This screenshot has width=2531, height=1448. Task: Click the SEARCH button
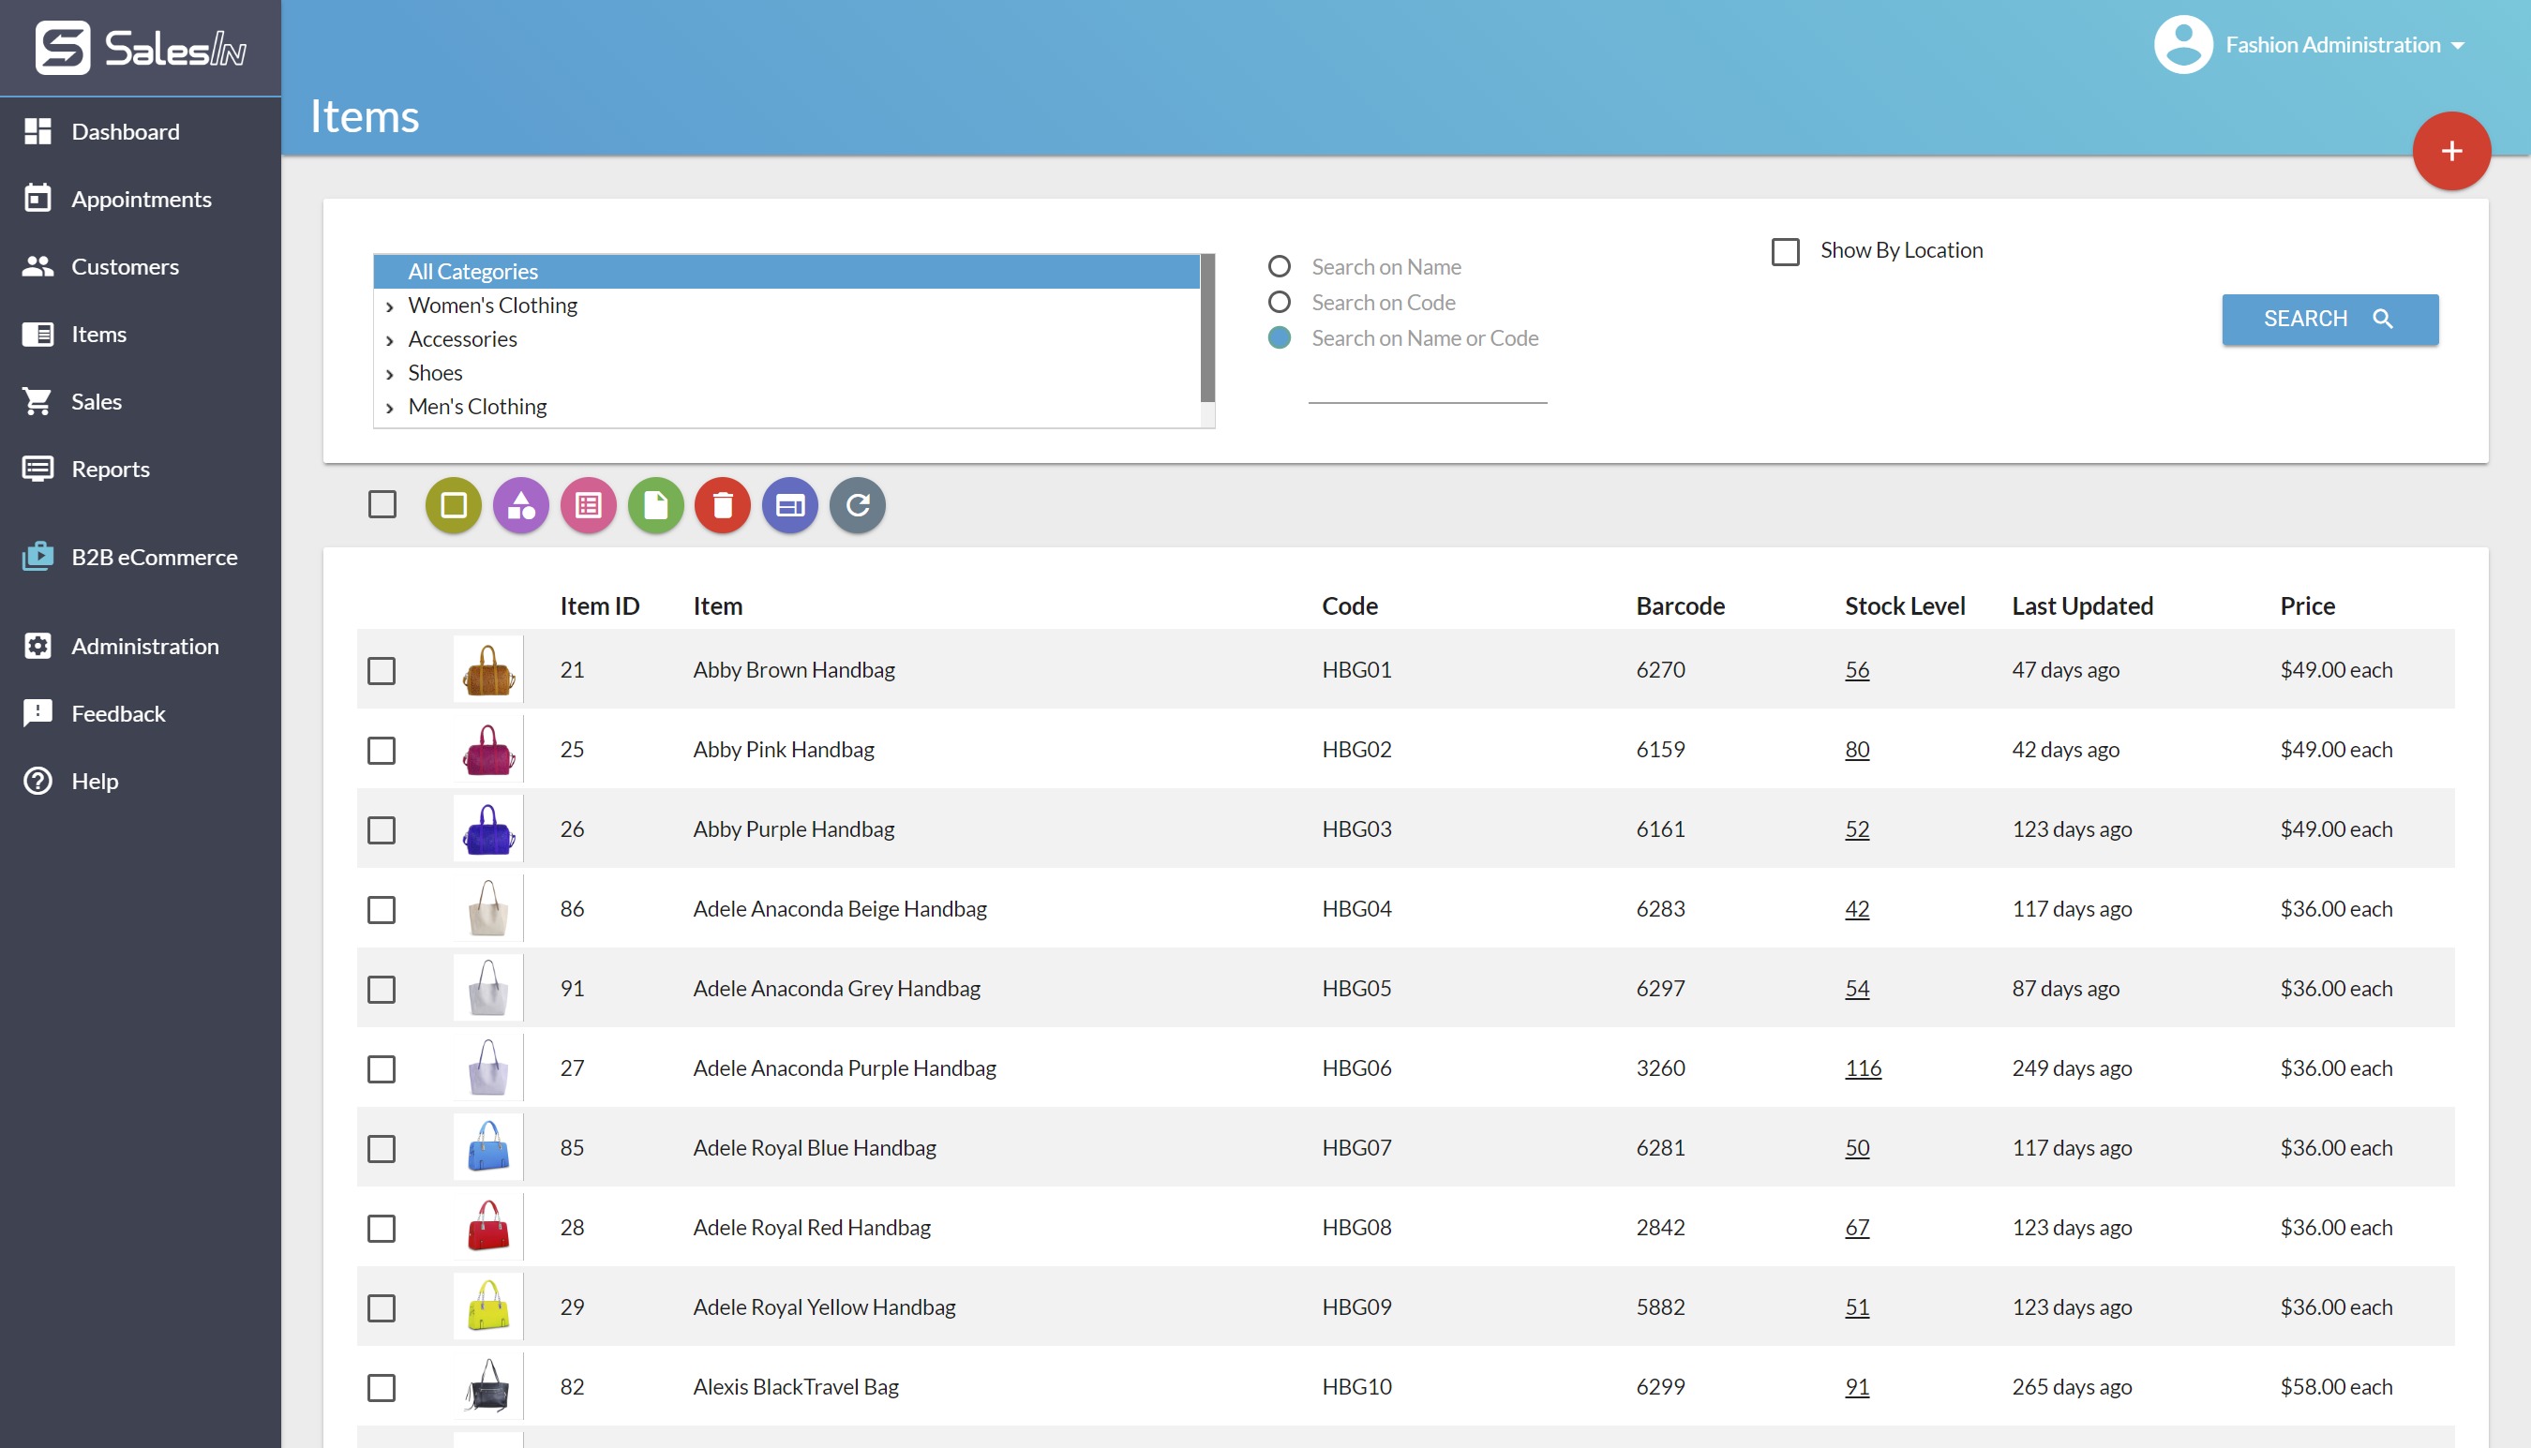(x=2329, y=320)
